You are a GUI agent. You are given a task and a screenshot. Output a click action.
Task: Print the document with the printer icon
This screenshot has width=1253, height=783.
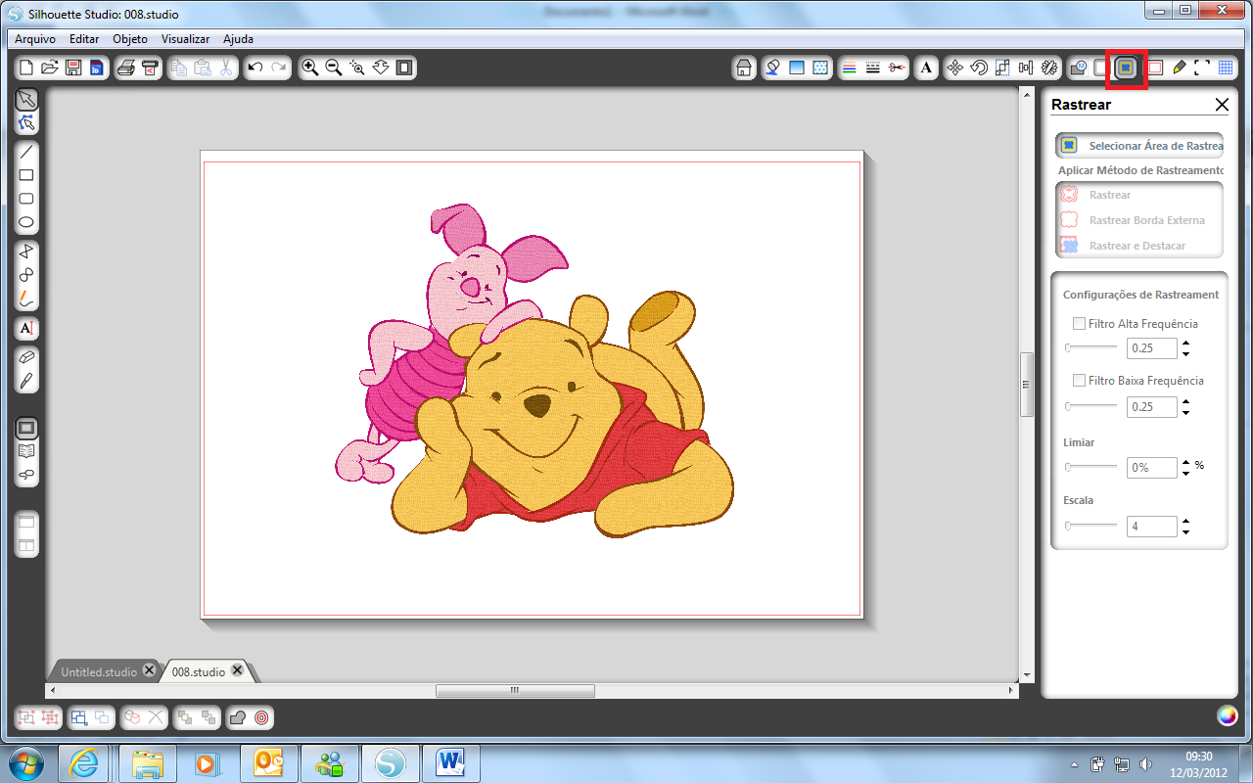point(126,68)
